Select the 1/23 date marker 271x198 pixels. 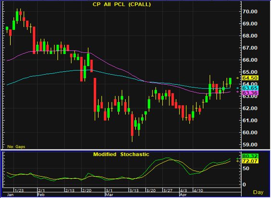pos(19,191)
